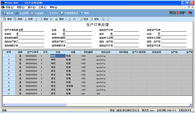This screenshot has height=113, width=195.
Task: Click the scrollbar left arrow
Action: click(x=4, y=105)
